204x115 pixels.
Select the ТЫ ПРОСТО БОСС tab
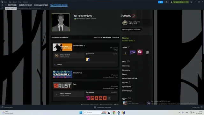(59, 5)
